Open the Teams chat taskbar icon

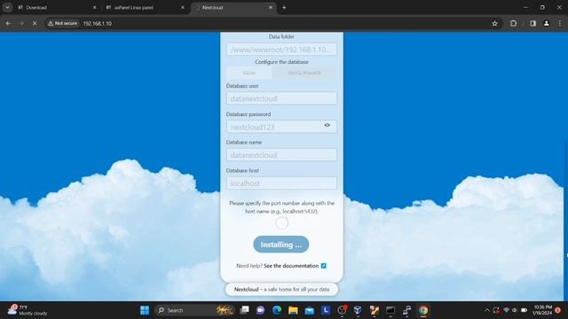pos(260,310)
